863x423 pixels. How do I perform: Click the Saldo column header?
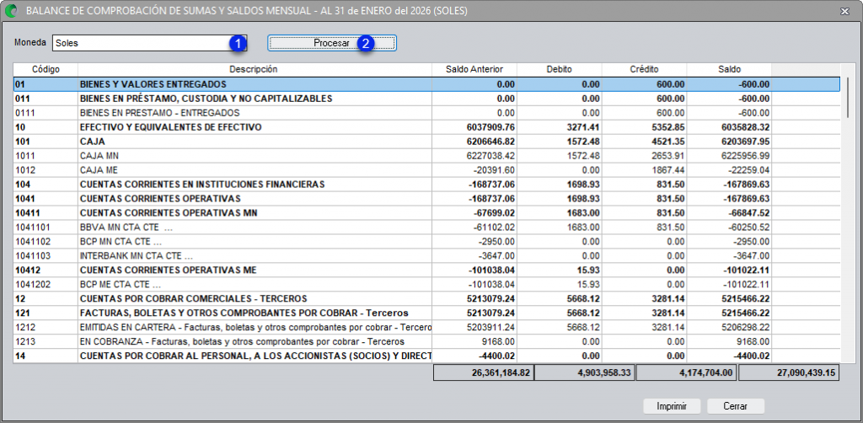(x=729, y=69)
